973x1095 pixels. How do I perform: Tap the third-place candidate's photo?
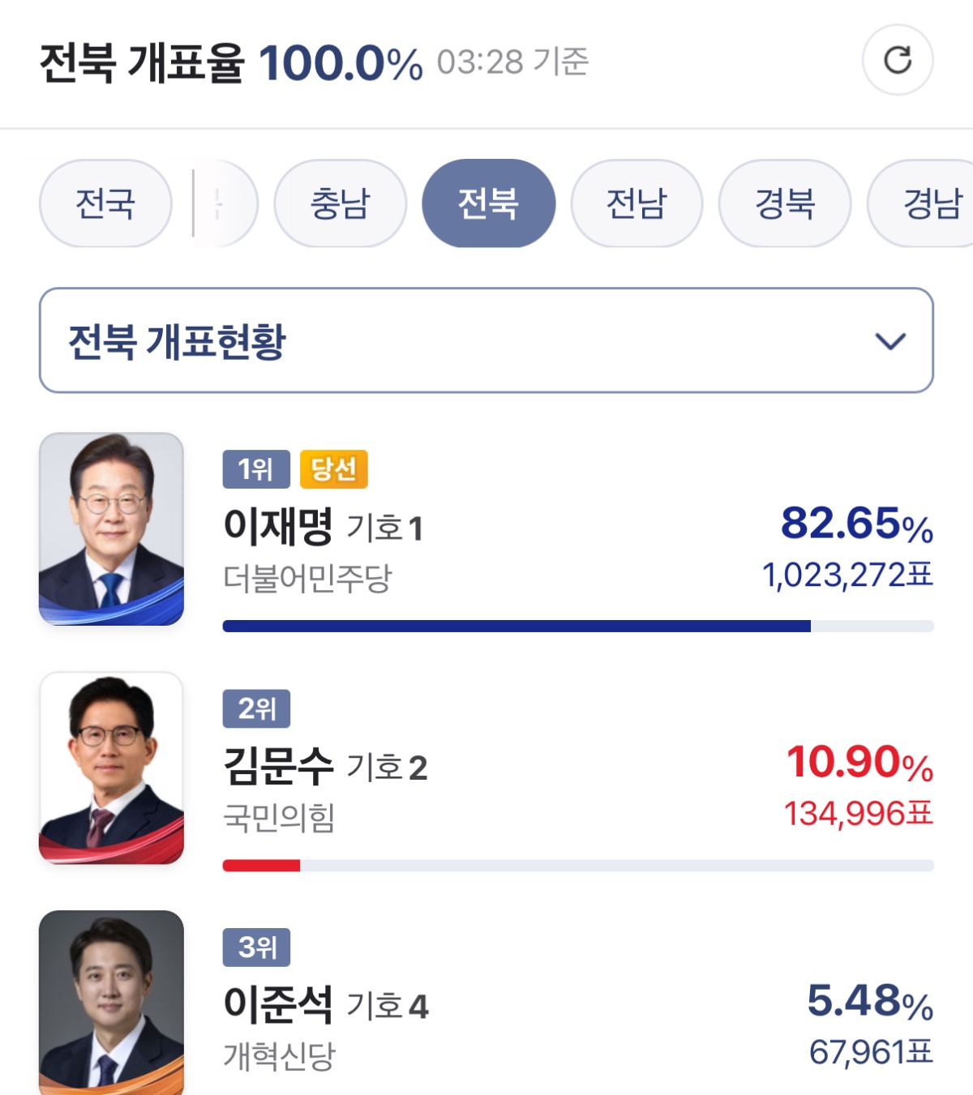click(111, 1003)
